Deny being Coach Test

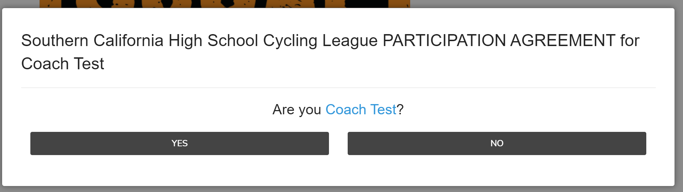[497, 143]
